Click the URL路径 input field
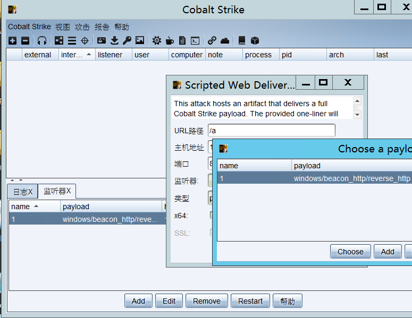Screen dimensions: 412x318 coord(272,131)
